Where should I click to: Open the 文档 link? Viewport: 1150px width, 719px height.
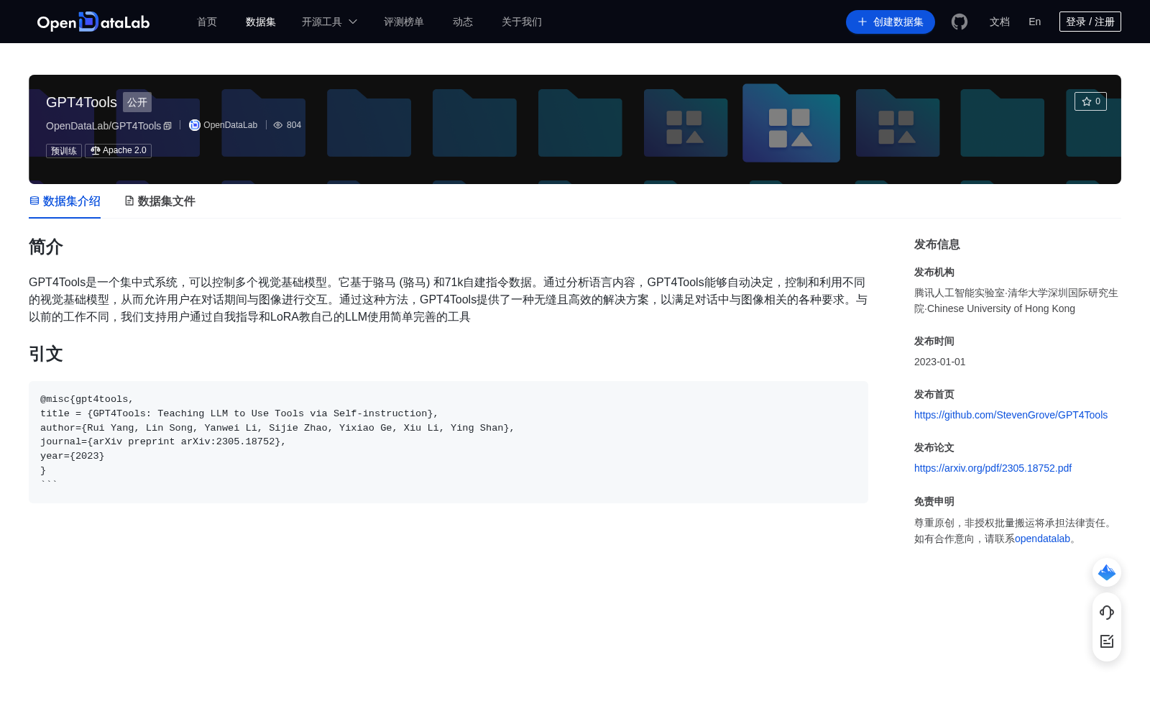[x=1000, y=22]
